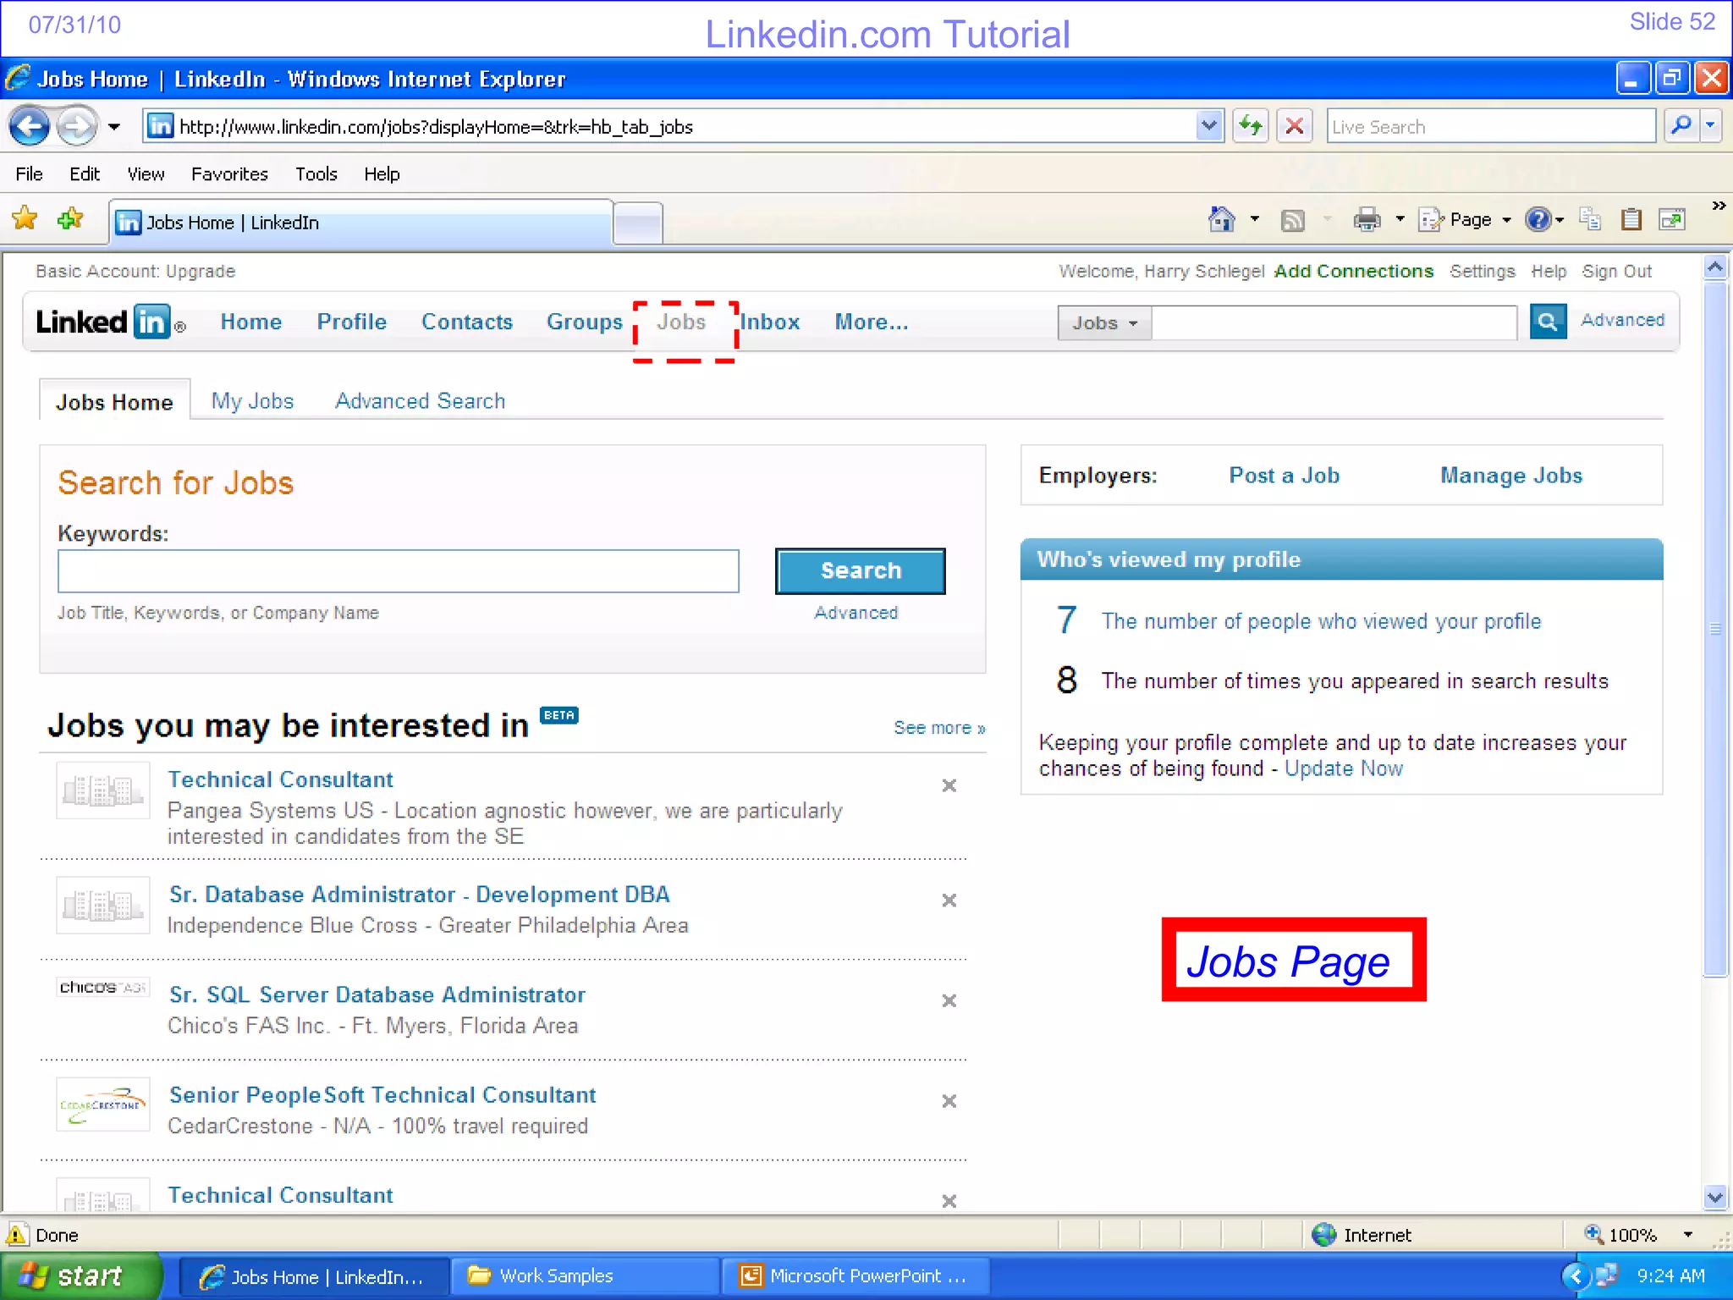
Task: Click the Sign Out link
Action: (1617, 272)
